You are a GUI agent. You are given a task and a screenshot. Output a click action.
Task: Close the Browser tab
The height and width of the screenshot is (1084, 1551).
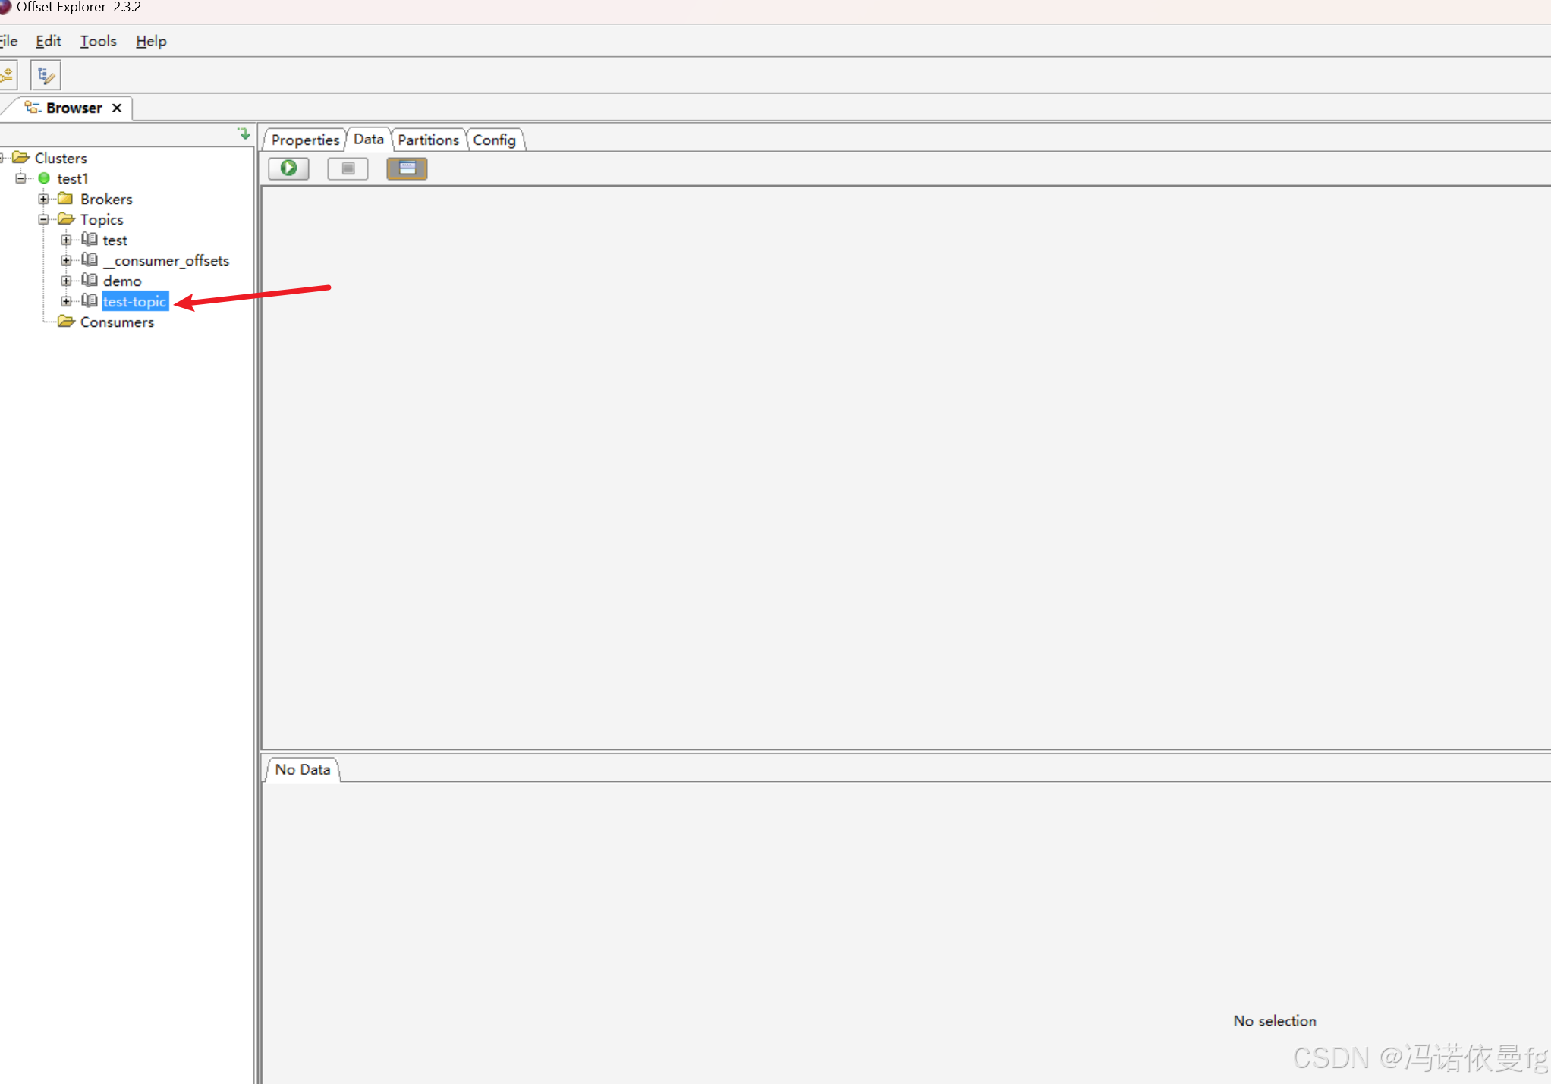pyautogui.click(x=117, y=108)
